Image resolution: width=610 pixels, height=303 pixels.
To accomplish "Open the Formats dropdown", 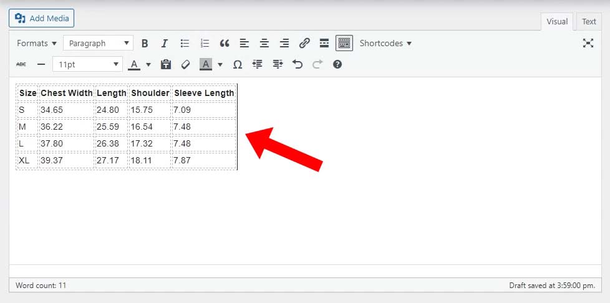I will click(37, 44).
